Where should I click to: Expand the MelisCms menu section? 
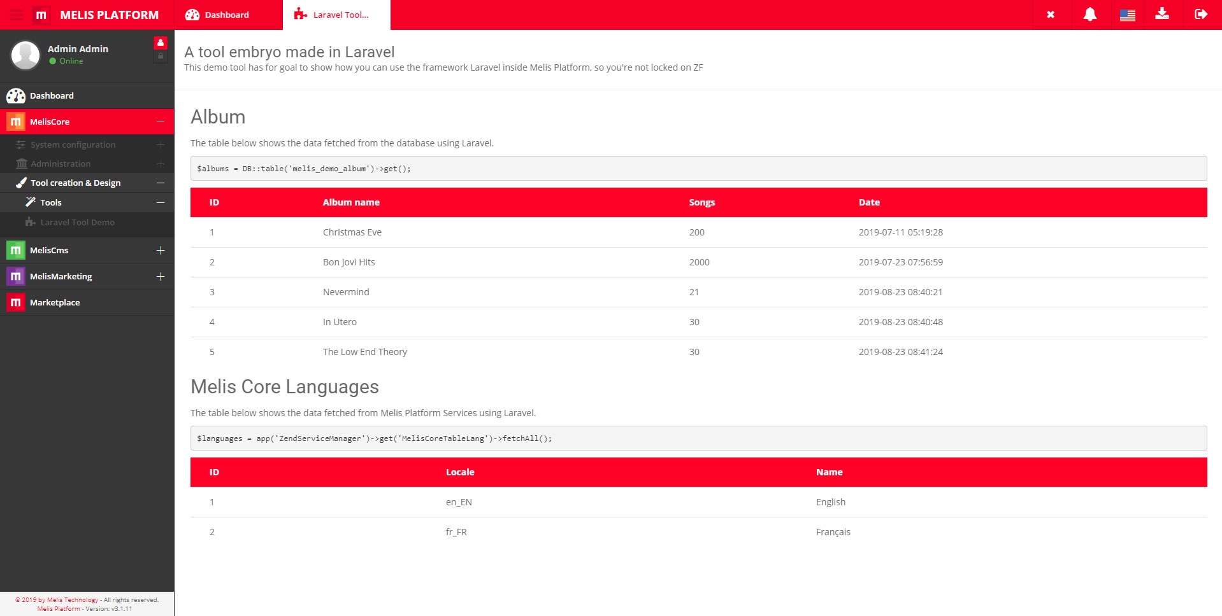coord(161,250)
